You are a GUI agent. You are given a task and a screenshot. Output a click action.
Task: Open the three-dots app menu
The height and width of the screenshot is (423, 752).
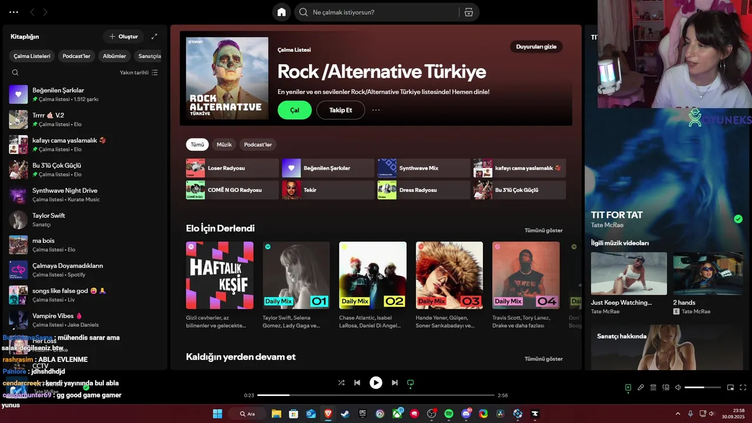tap(14, 12)
